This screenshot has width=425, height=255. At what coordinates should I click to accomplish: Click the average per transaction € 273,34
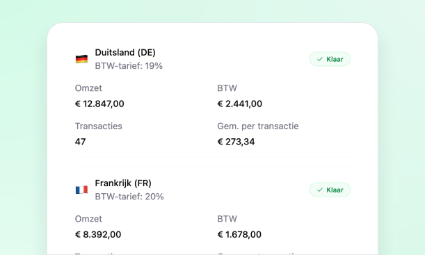236,142
